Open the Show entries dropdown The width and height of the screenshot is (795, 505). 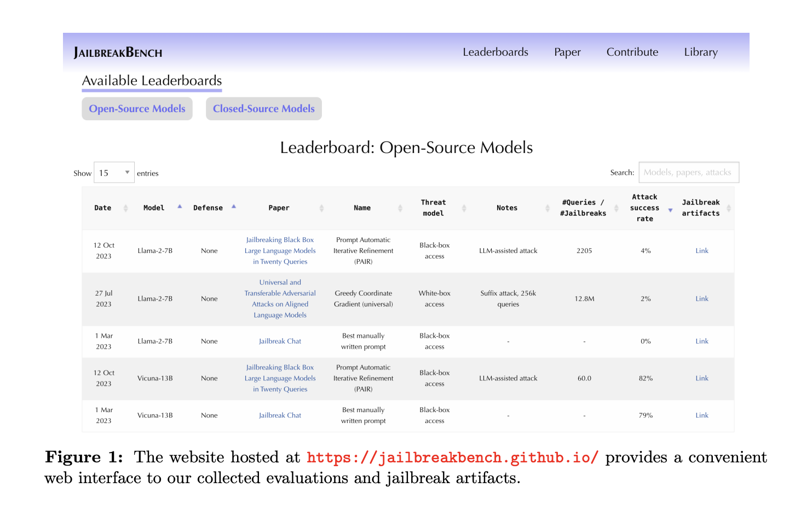click(x=114, y=172)
